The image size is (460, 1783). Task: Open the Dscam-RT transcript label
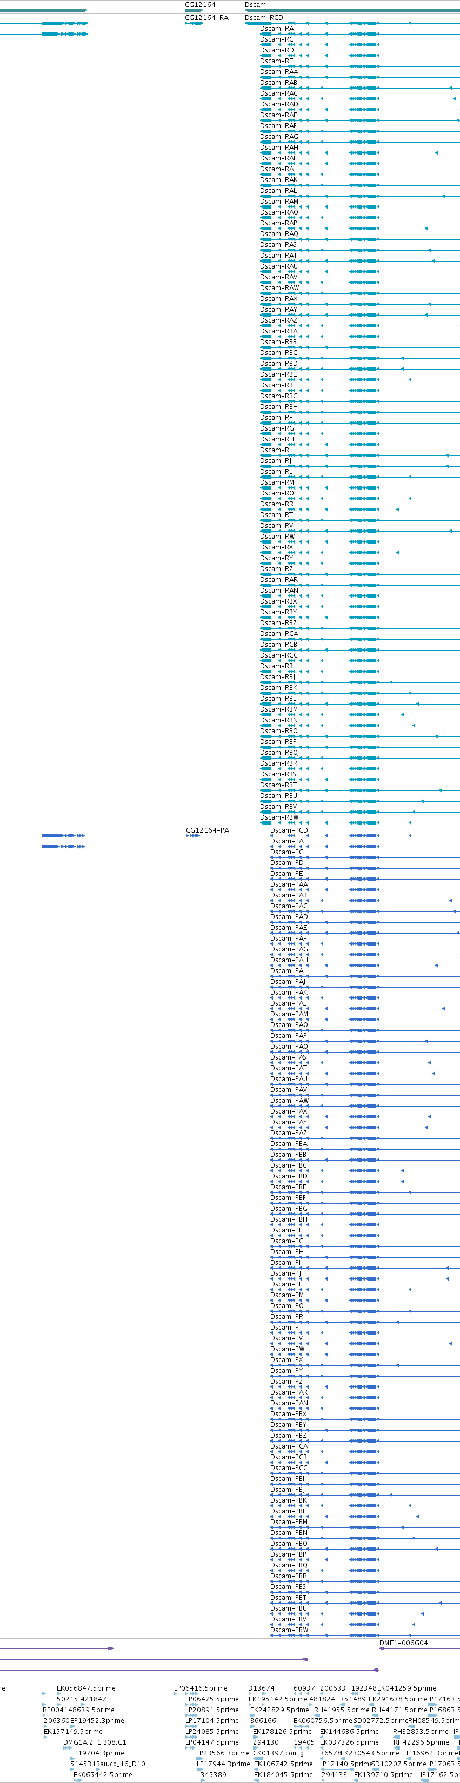point(276,515)
